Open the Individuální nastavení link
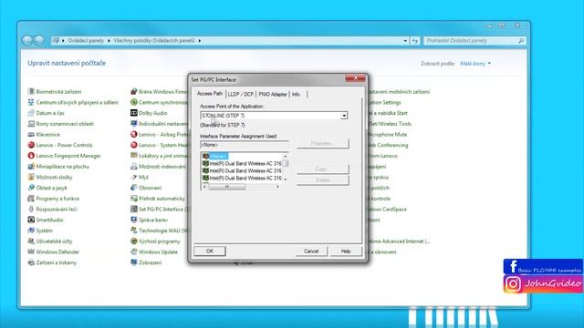584x328 pixels. pos(163,124)
